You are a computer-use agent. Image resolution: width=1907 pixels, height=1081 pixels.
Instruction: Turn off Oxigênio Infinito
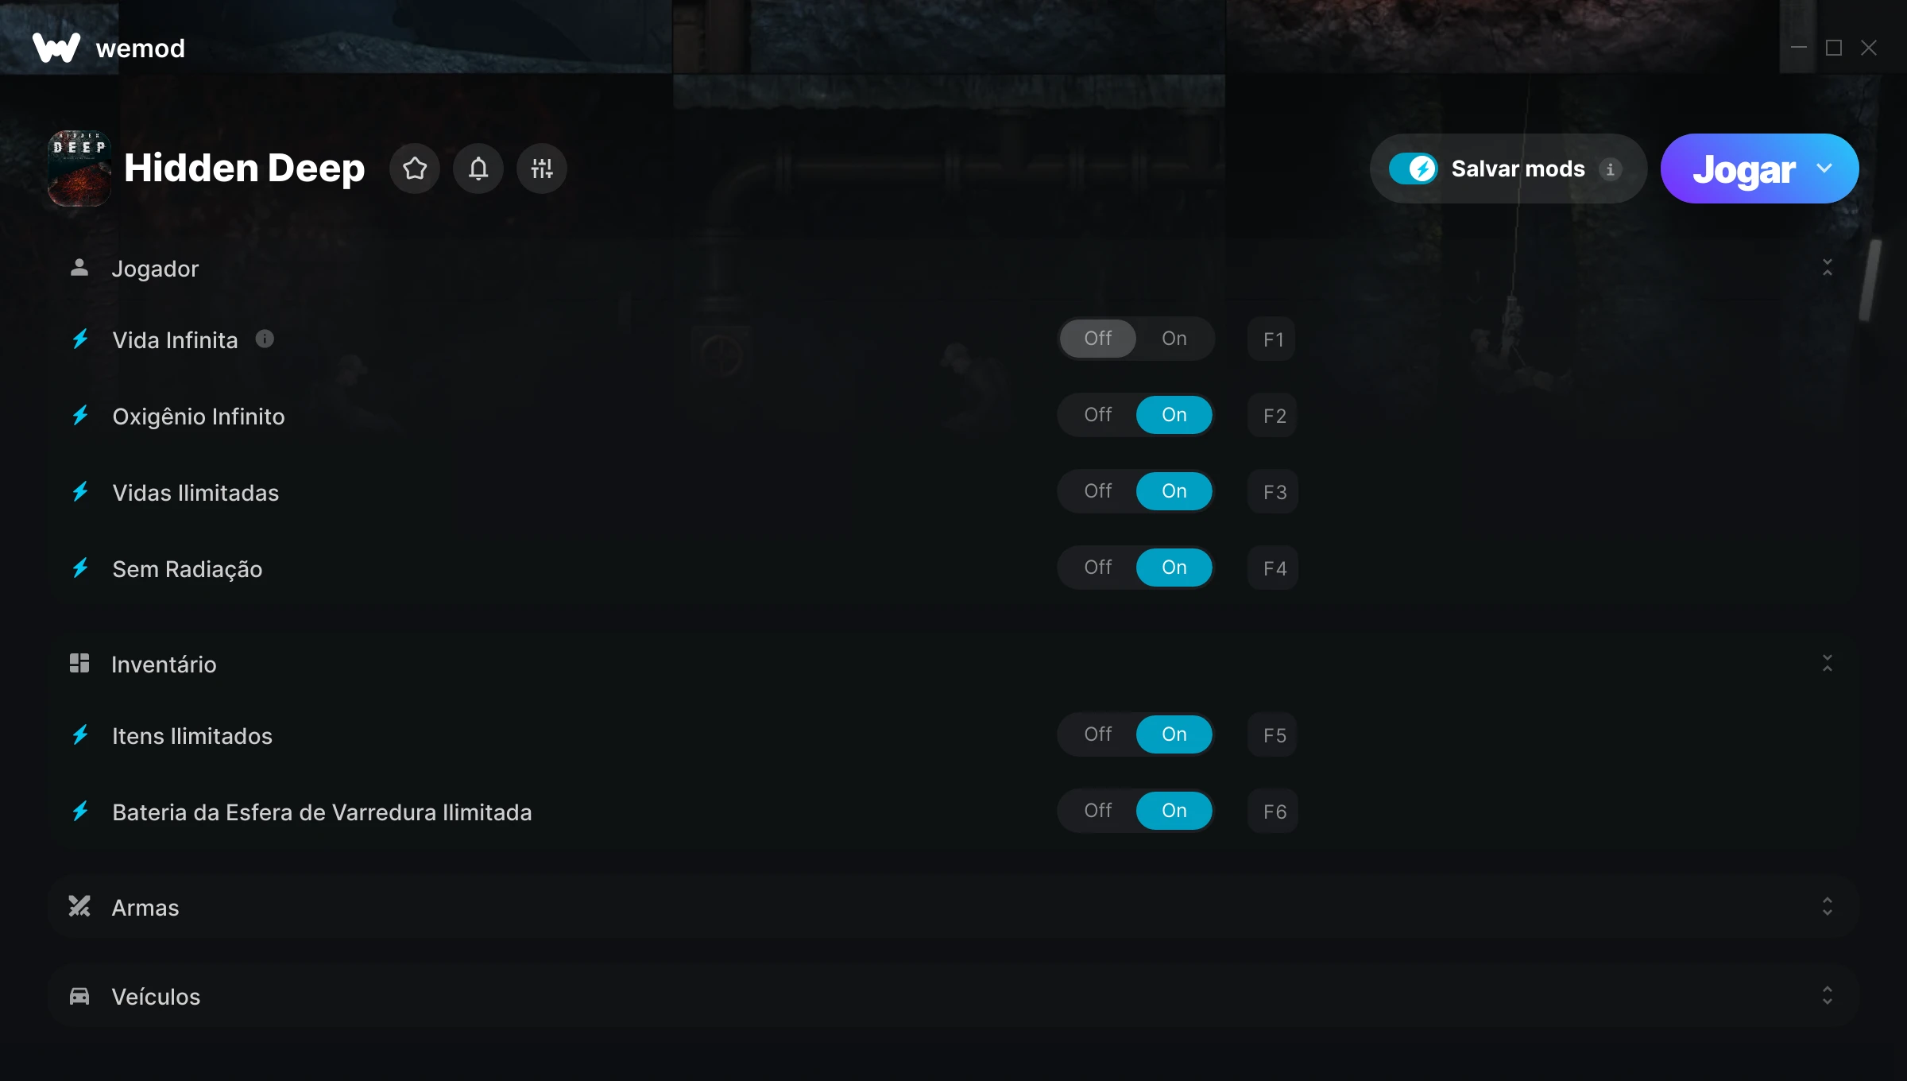(1098, 415)
